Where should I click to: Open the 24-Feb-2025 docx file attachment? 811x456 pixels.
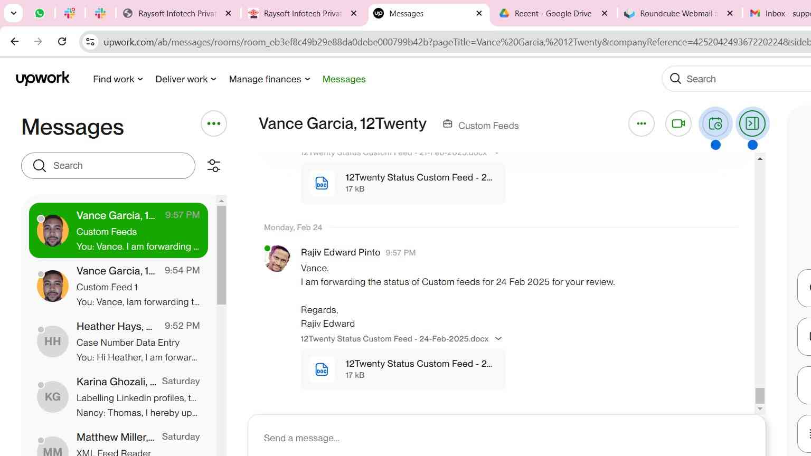point(403,369)
